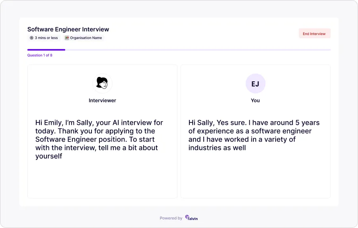This screenshot has width=358, height=228.
Task: Click empty area below your answer text
Action: (255, 175)
